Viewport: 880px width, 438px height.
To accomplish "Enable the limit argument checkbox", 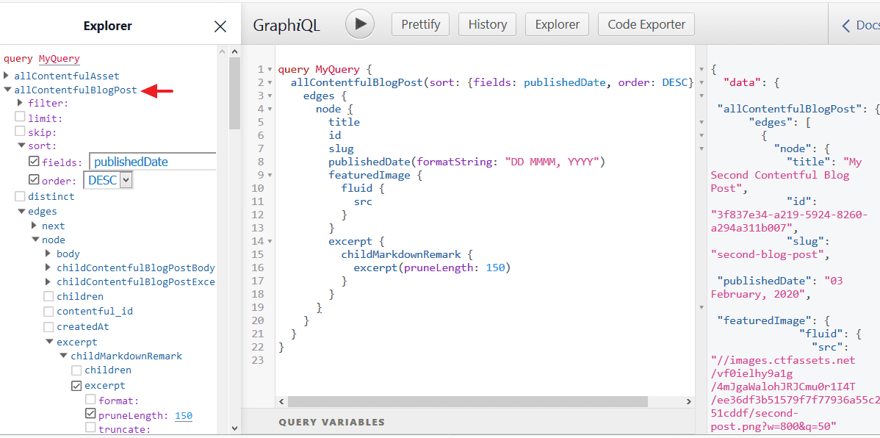I will pyautogui.click(x=22, y=118).
